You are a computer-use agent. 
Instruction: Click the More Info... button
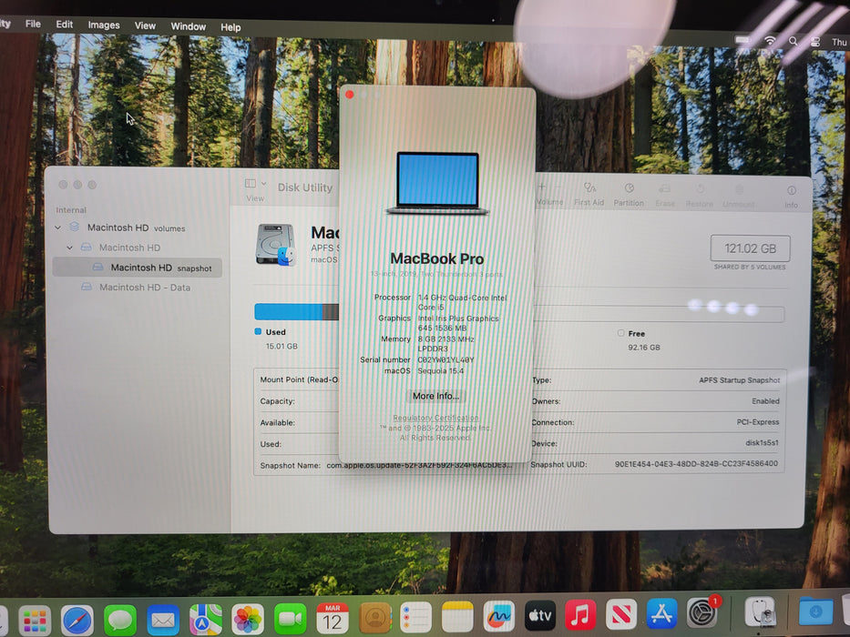pyautogui.click(x=435, y=396)
